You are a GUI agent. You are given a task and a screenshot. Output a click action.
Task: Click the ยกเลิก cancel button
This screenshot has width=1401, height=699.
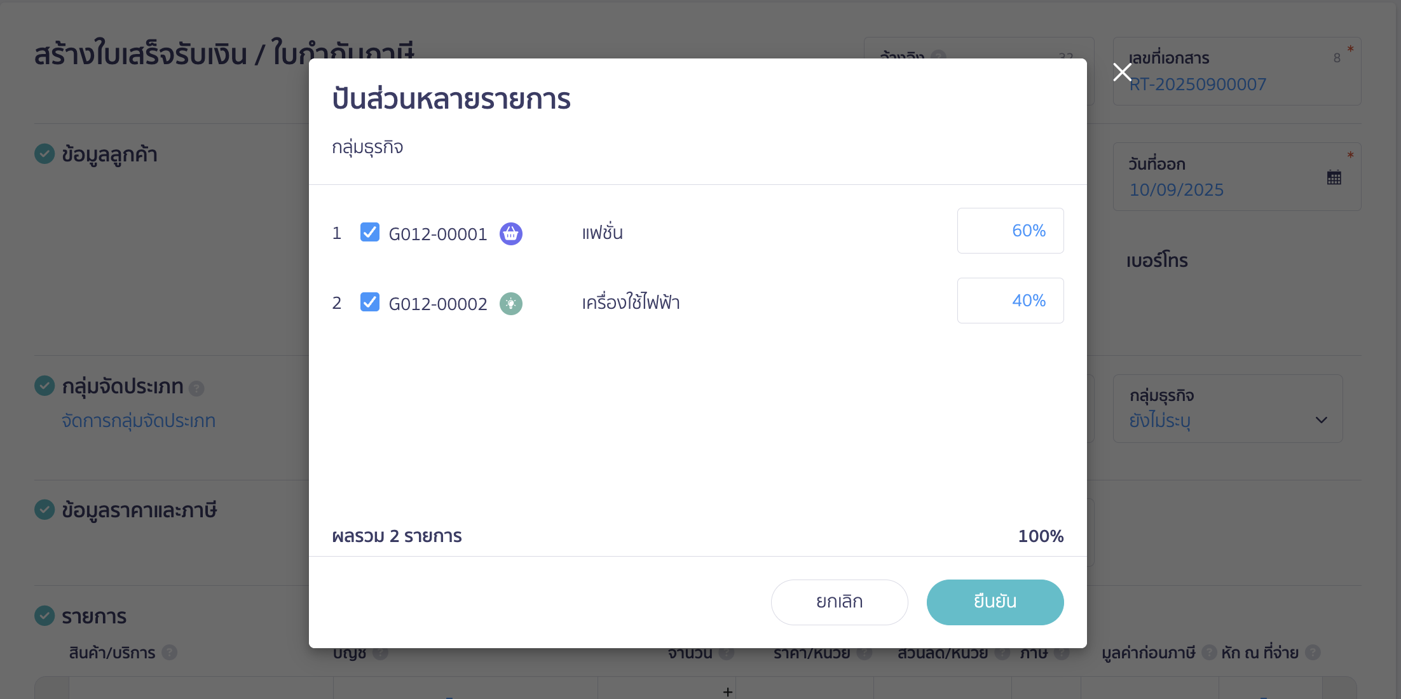(839, 602)
